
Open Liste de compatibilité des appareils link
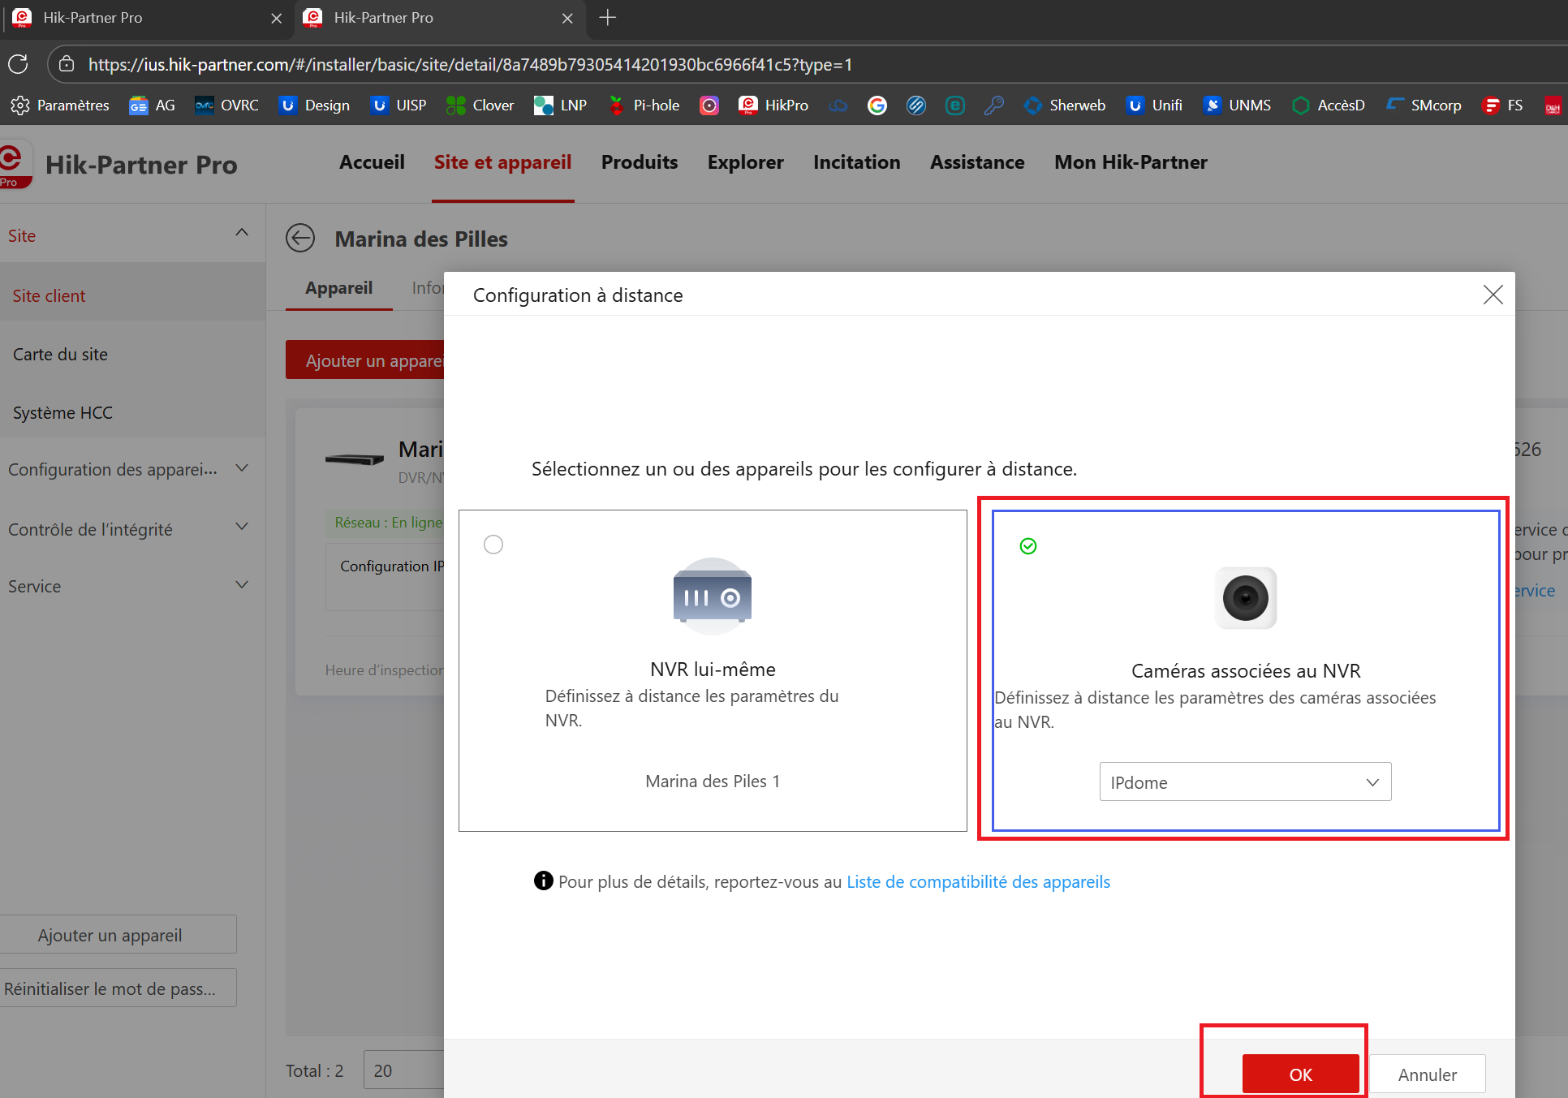[978, 882]
